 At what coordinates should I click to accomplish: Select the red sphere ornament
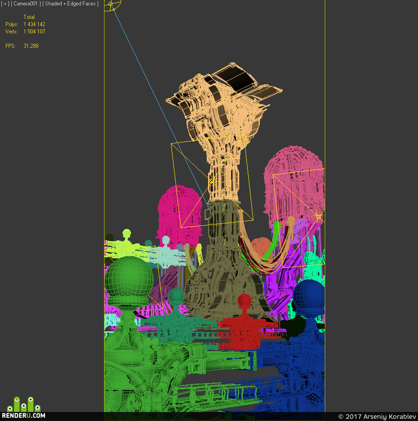coord(244,300)
